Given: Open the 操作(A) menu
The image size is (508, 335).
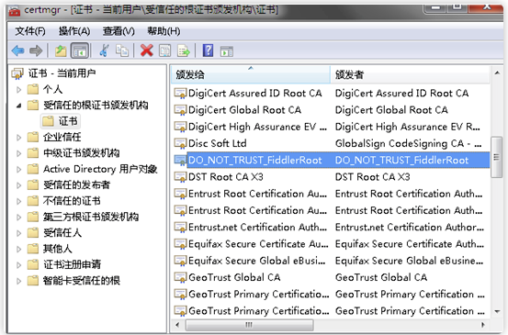Looking at the screenshot, I should click(74, 31).
